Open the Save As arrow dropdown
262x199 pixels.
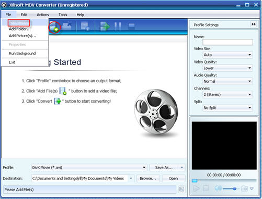(181, 168)
